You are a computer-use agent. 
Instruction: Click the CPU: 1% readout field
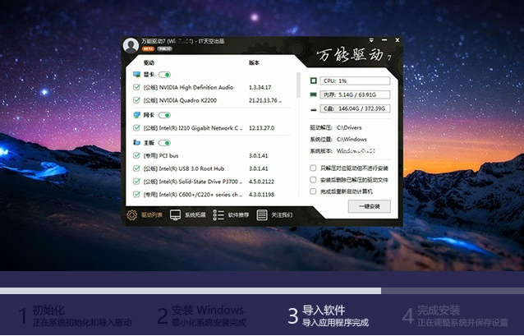point(355,81)
